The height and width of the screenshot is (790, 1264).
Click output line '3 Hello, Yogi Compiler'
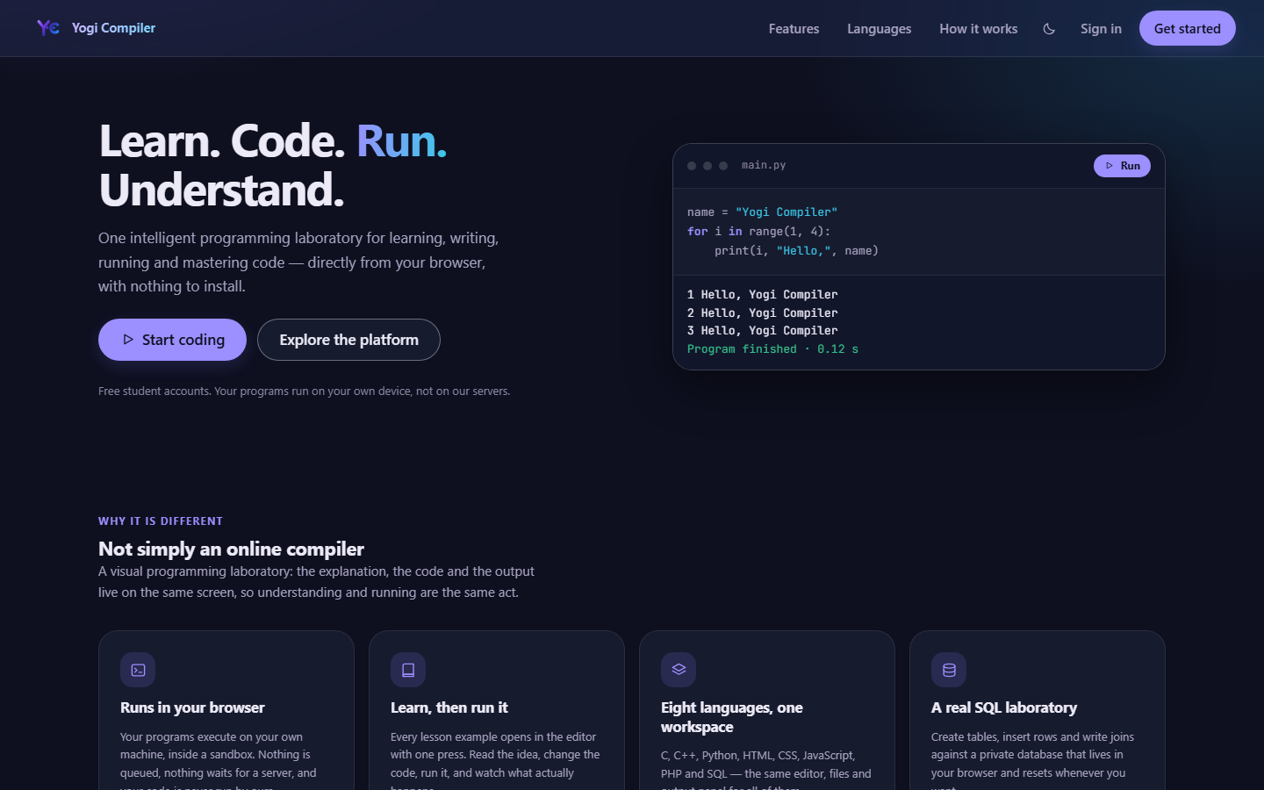coord(762,331)
